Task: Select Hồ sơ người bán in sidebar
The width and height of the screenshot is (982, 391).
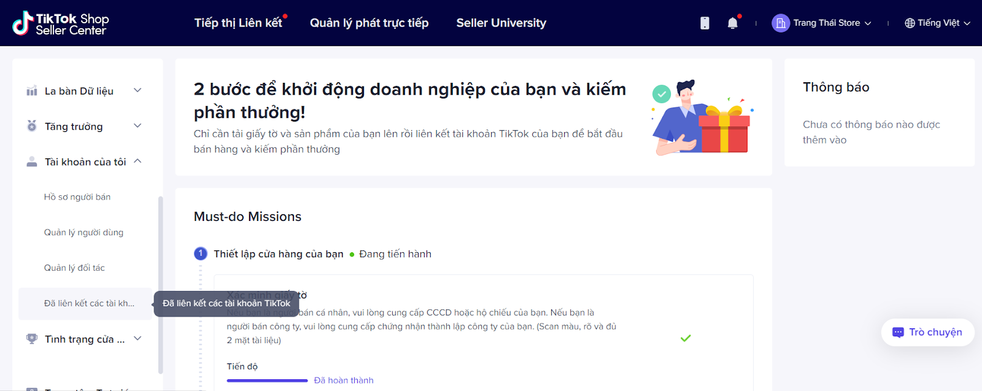Action: [77, 197]
